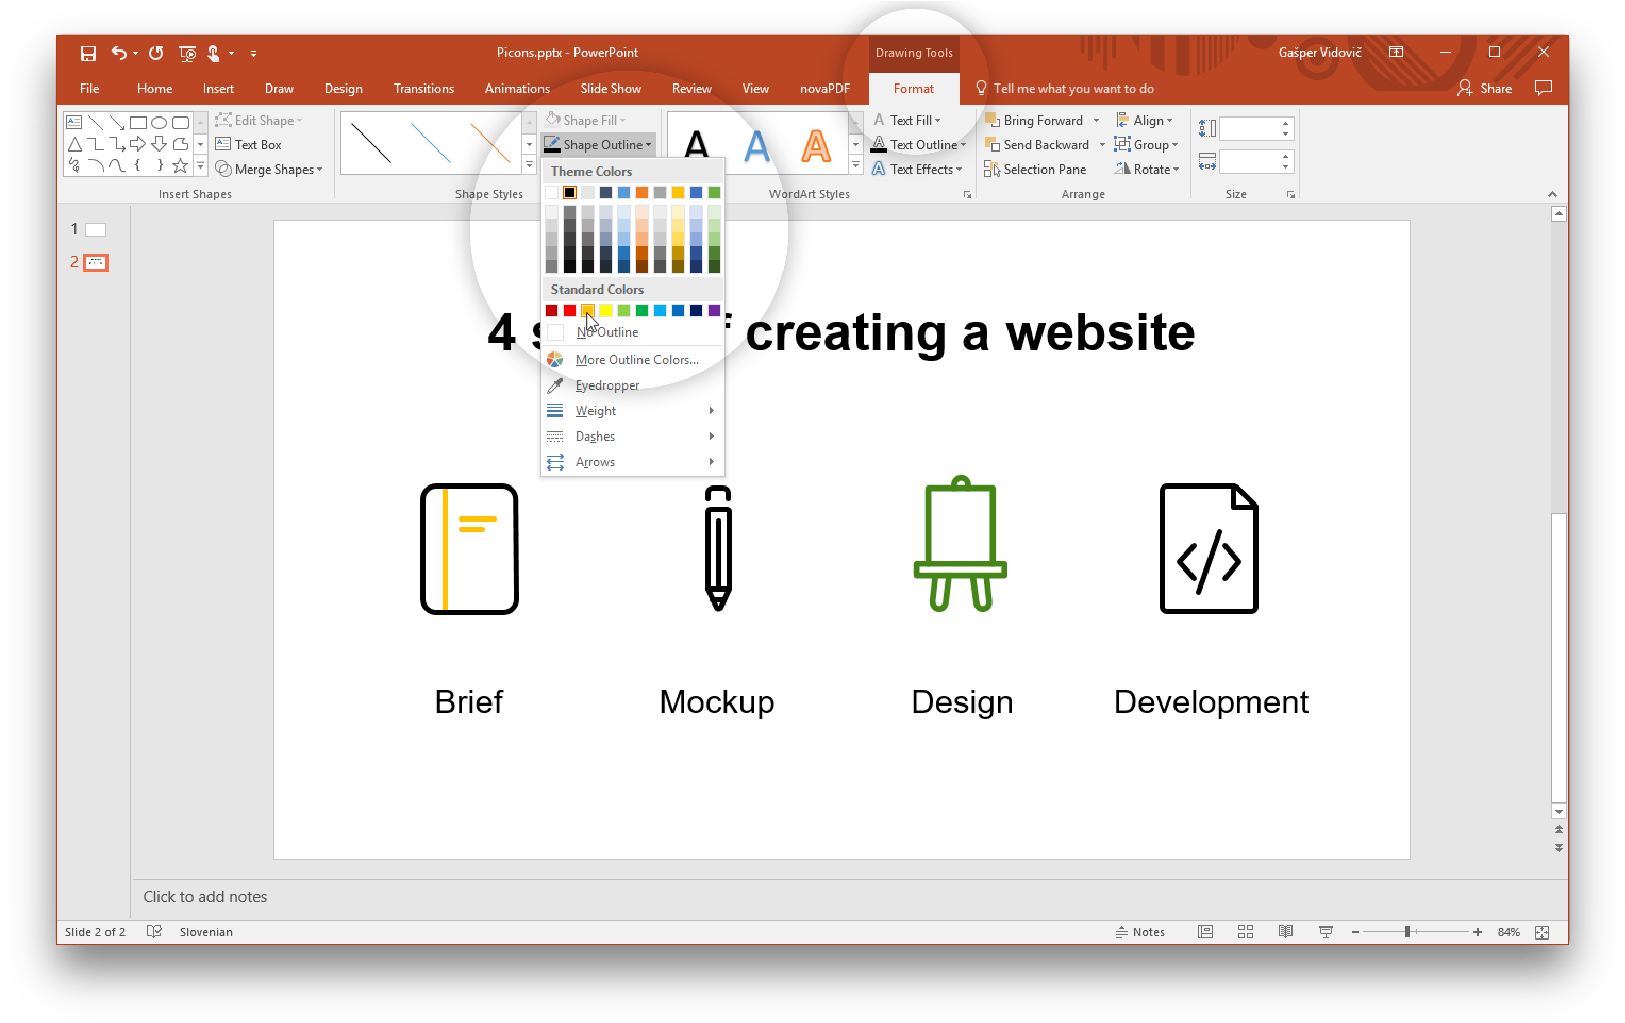Click Selection Pane
The image size is (1625, 1023).
[x=1035, y=169]
